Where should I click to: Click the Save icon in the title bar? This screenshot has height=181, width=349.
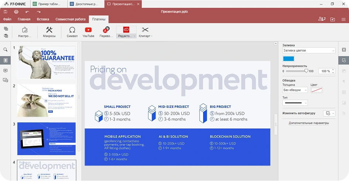click(6, 12)
